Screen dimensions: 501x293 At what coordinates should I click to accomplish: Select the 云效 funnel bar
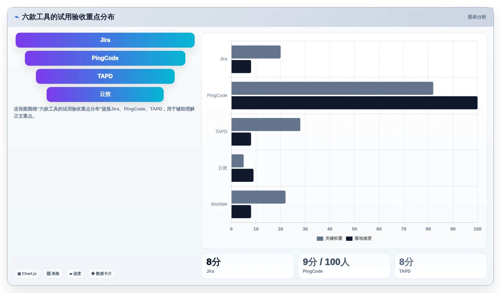(105, 94)
